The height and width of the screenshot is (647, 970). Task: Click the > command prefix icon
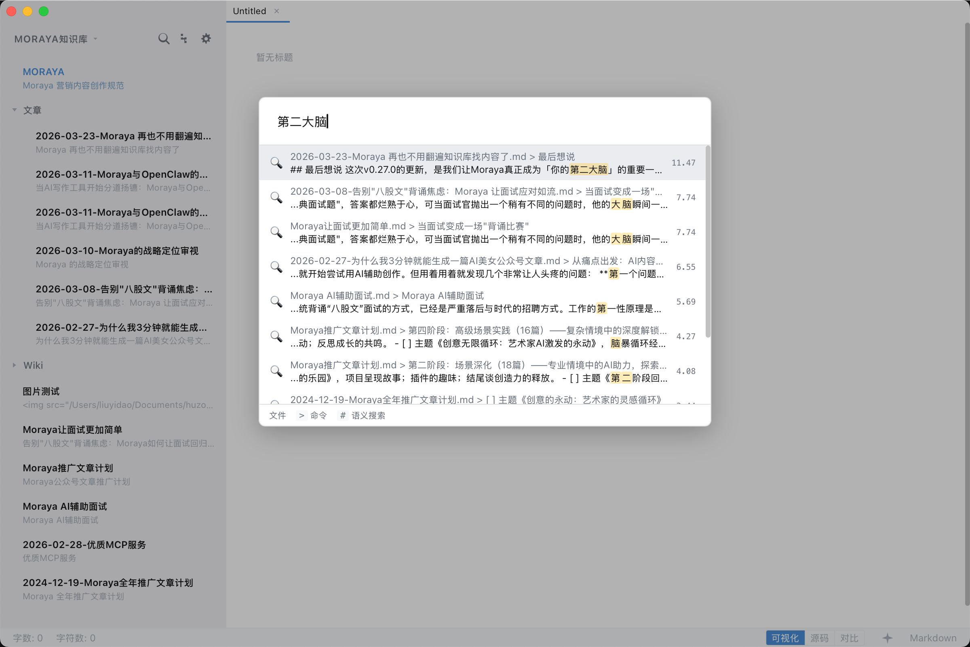click(x=301, y=416)
